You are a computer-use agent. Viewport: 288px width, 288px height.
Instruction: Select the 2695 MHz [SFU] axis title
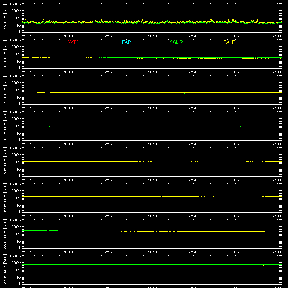[5, 162]
